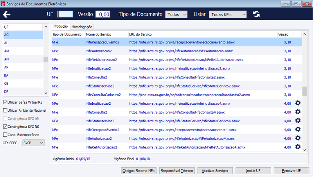Uncheck Contingência SVC RS checkbox
Viewport: 313px width, 177px height.
click(5, 127)
